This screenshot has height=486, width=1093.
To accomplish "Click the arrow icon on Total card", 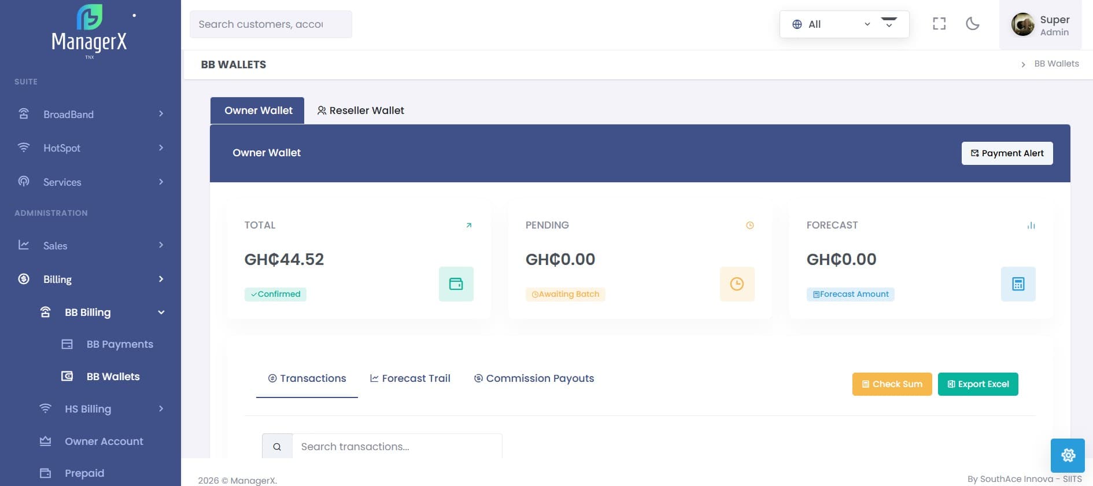I will (x=469, y=225).
